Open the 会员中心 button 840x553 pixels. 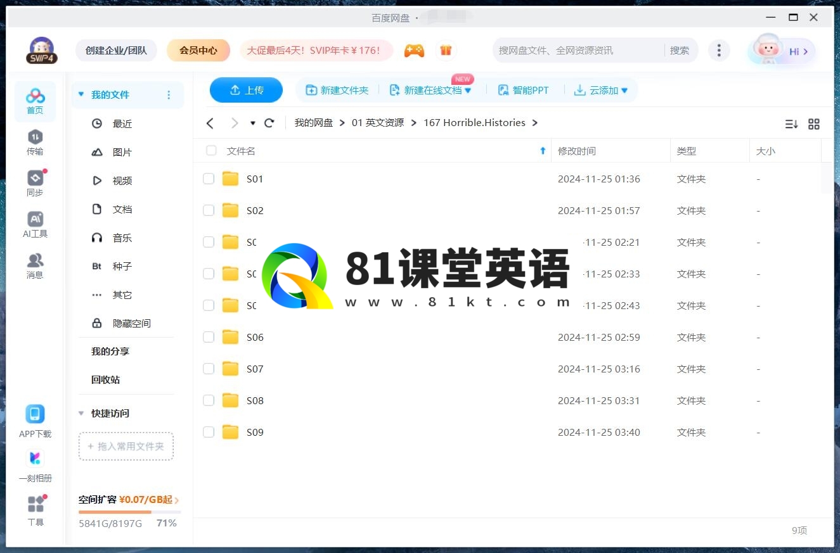point(198,51)
